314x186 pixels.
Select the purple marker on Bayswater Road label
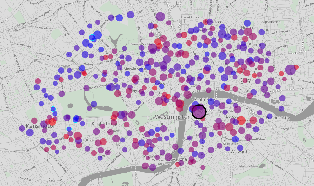click(87, 88)
